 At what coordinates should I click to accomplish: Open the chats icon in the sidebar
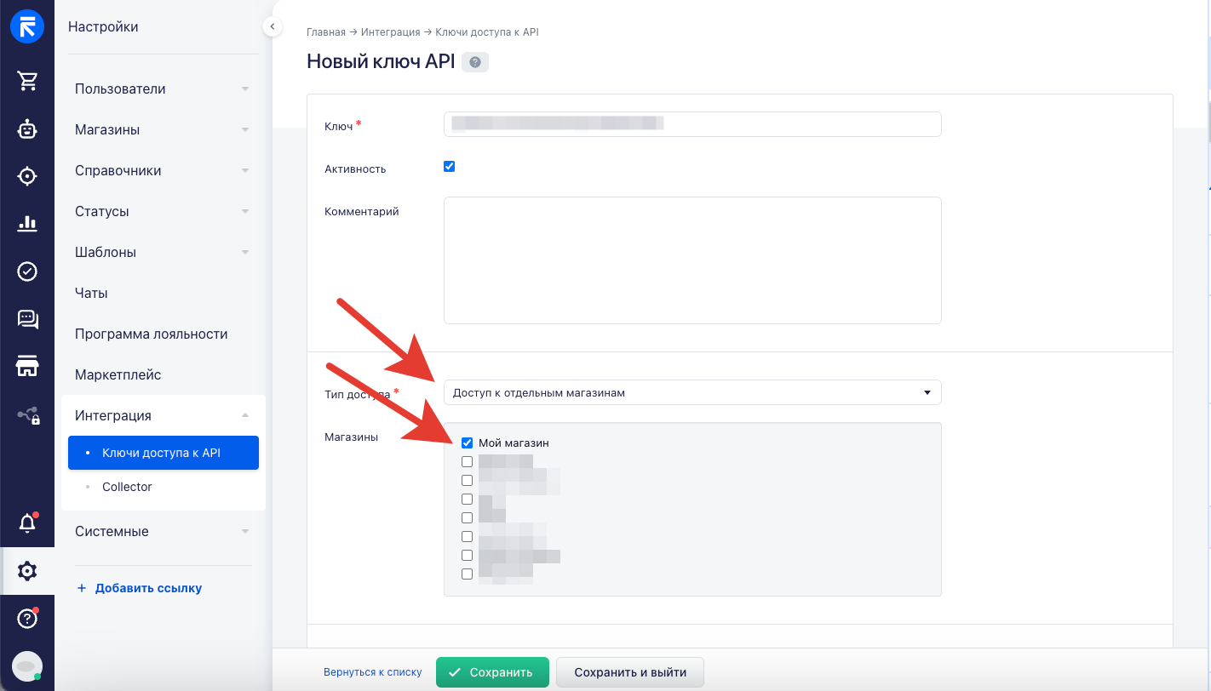click(27, 319)
